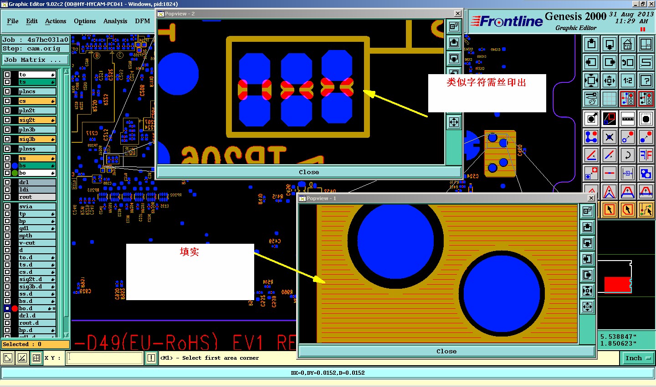Select the 'plncs' layer name

[x=37, y=91]
